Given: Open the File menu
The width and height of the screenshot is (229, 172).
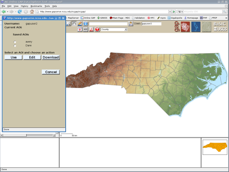Looking at the screenshot, I should click(3, 6).
